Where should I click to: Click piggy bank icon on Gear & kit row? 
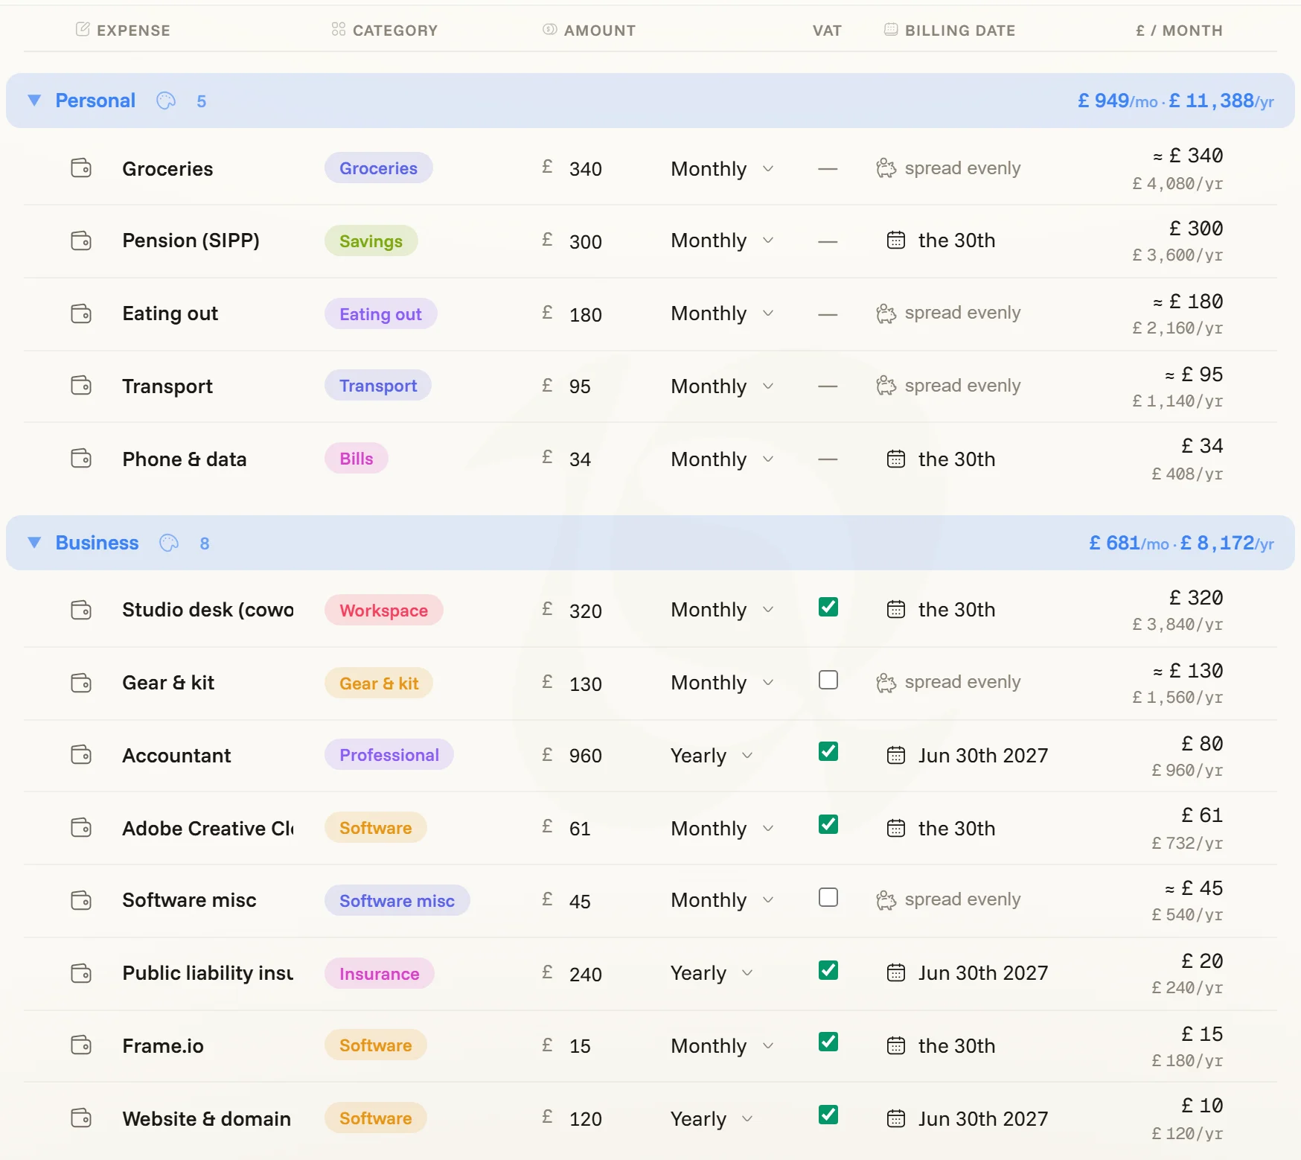[886, 683]
